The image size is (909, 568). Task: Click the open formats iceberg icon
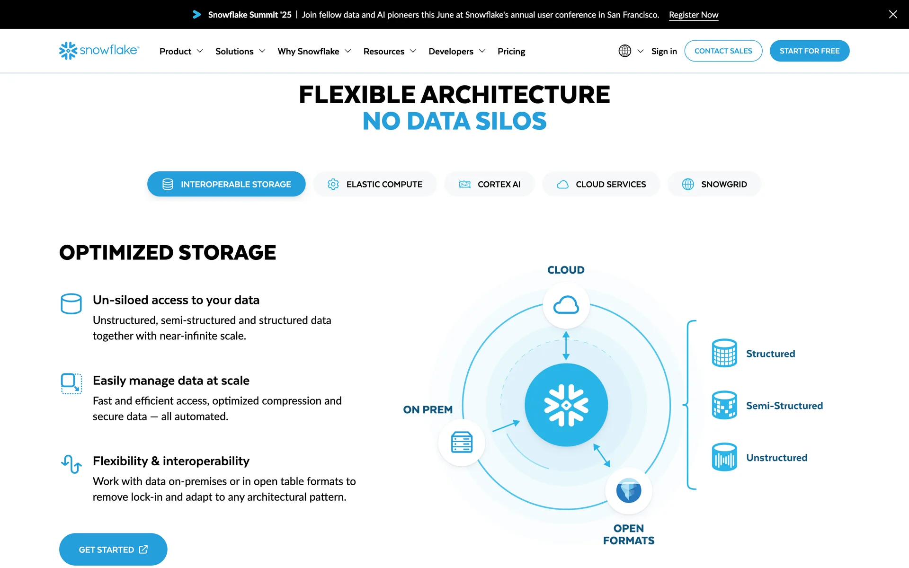(628, 490)
